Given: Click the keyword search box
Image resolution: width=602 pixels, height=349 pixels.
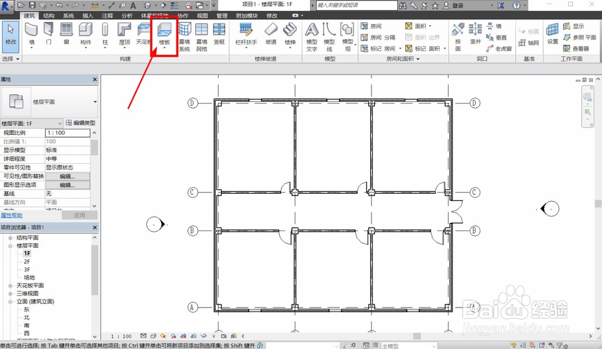Looking at the screenshot, I should coord(356,5).
